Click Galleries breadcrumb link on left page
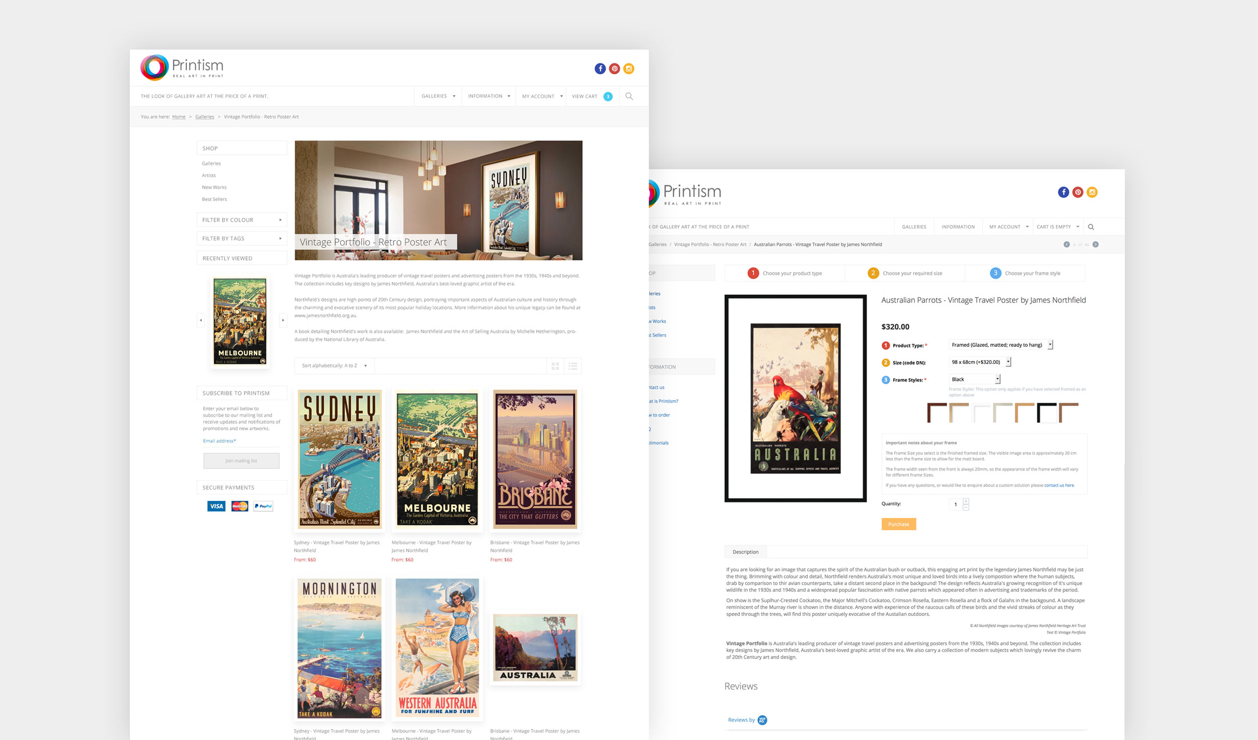Viewport: 1258px width, 740px height. click(204, 117)
